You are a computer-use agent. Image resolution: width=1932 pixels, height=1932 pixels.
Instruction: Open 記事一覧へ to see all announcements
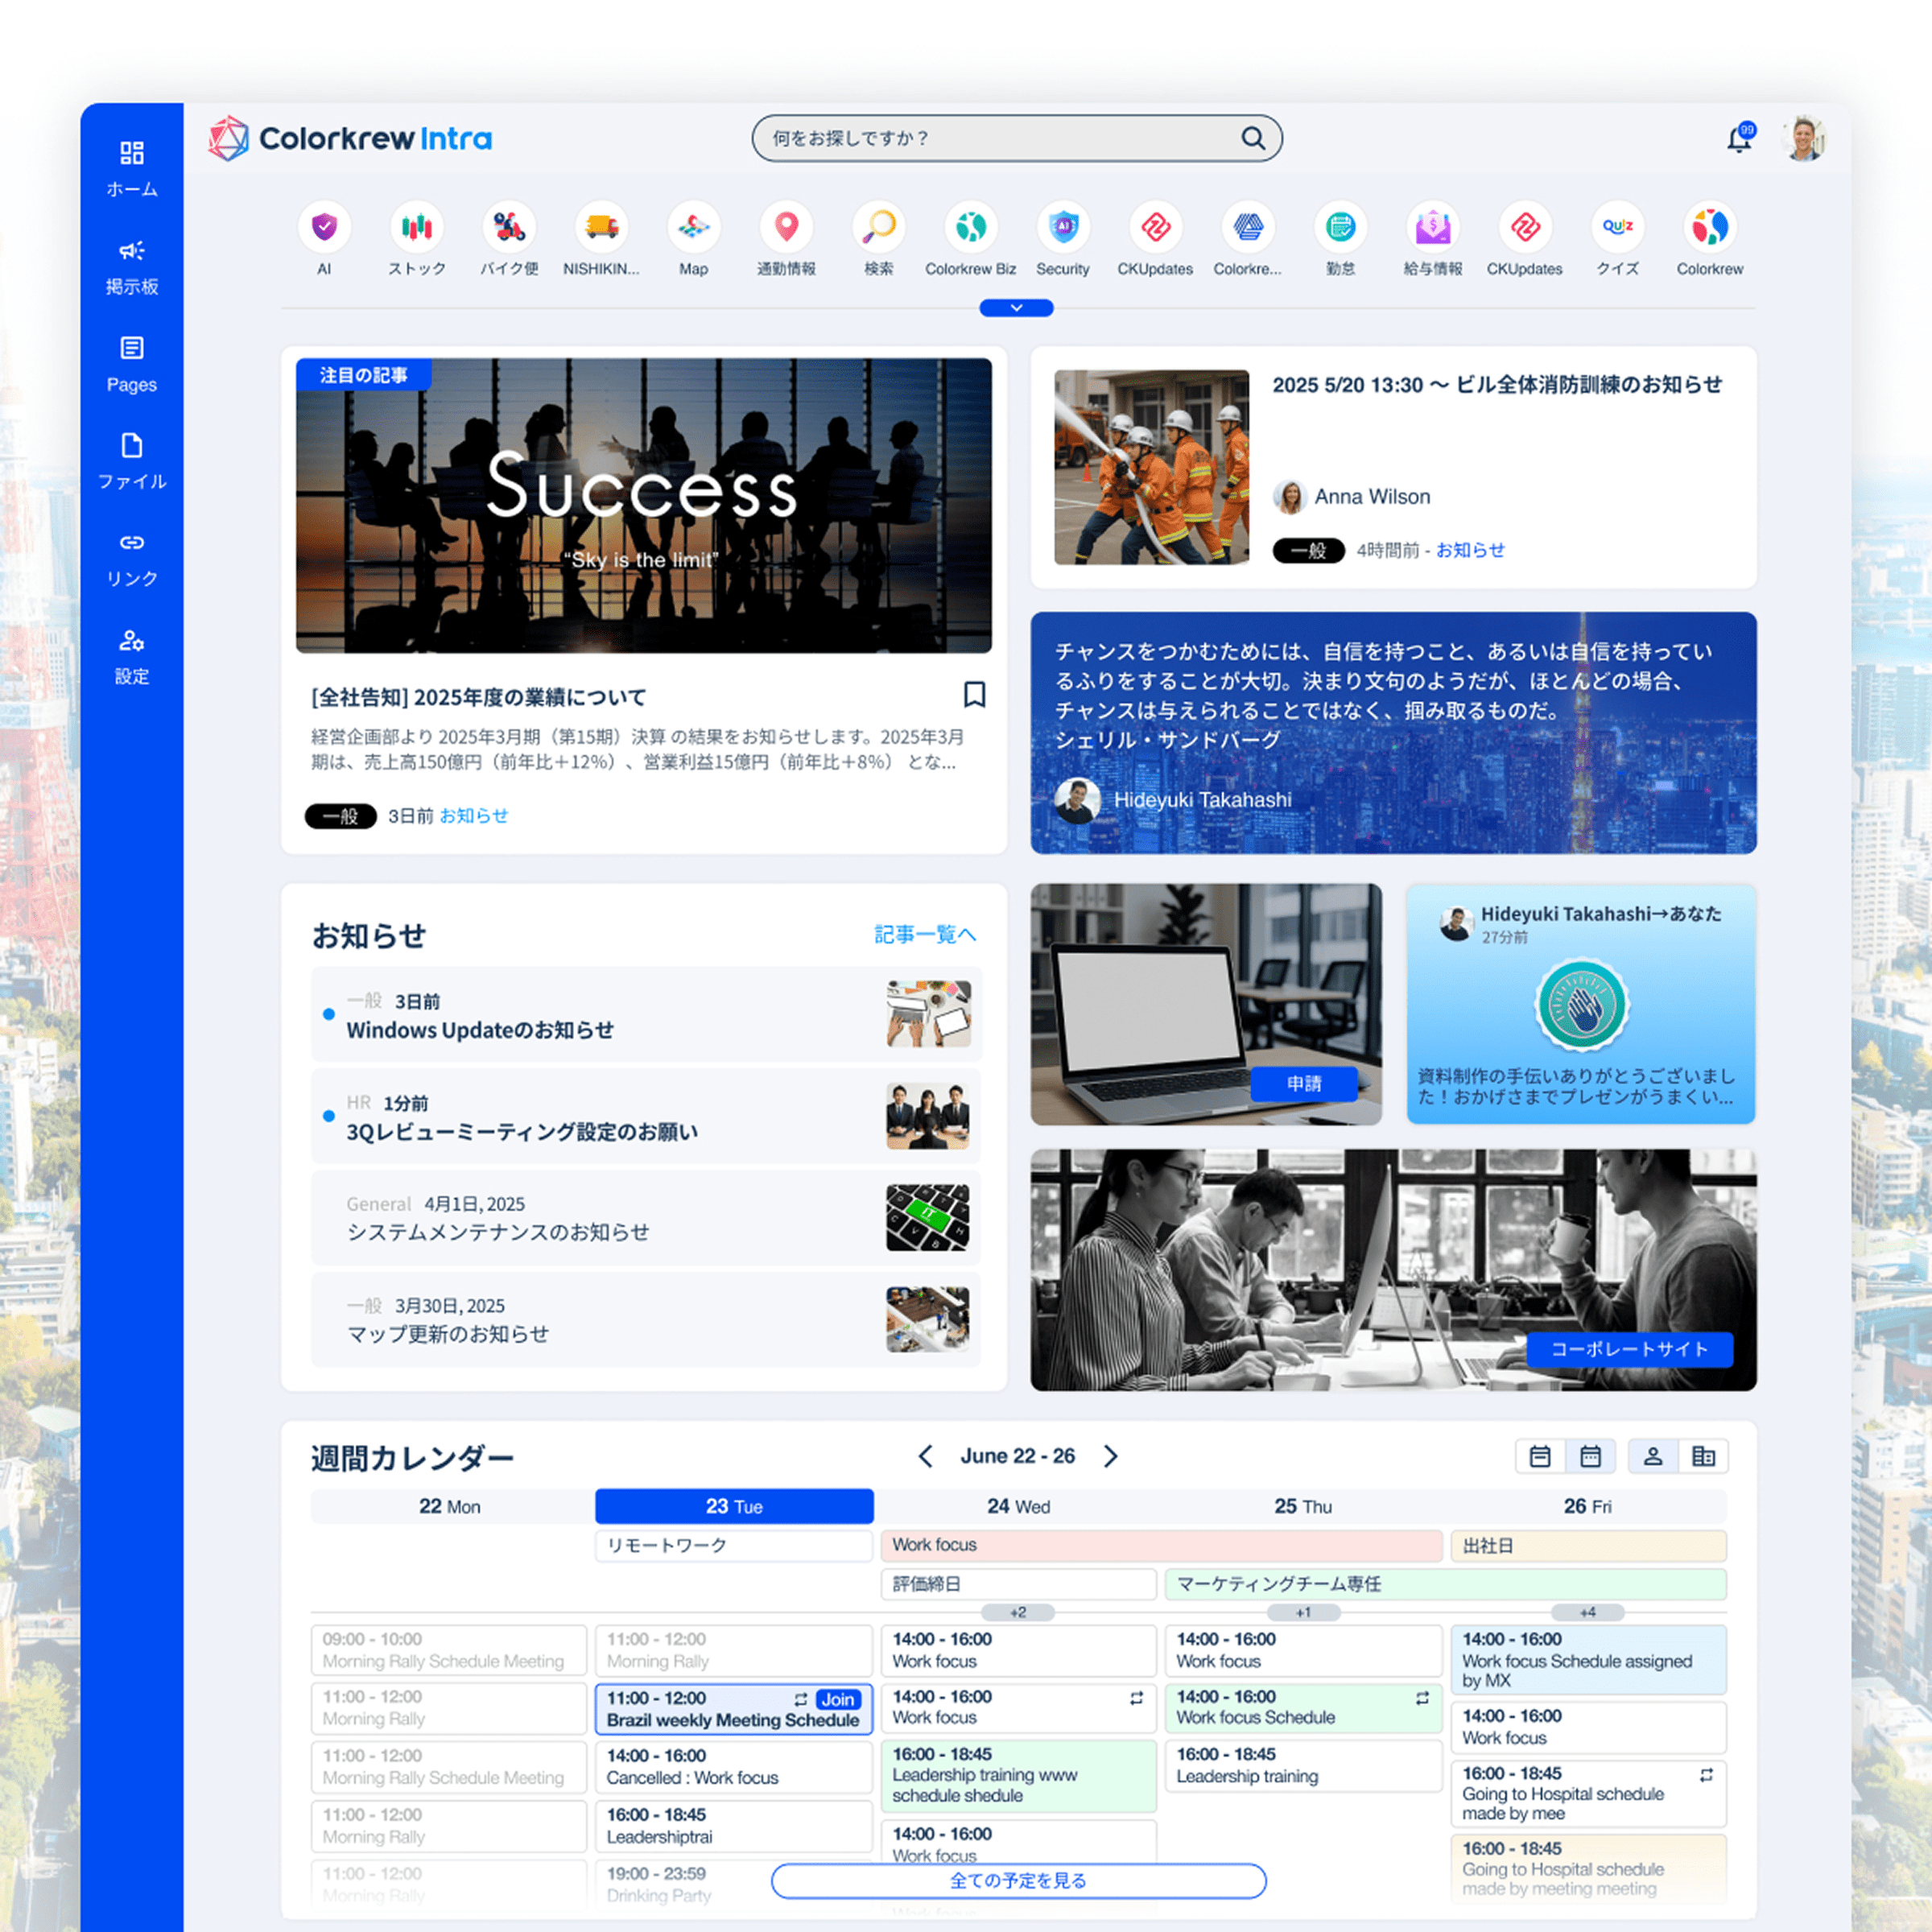925,934
